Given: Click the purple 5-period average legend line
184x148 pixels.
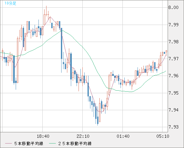Looking at the screenshot, I should tap(8, 144).
